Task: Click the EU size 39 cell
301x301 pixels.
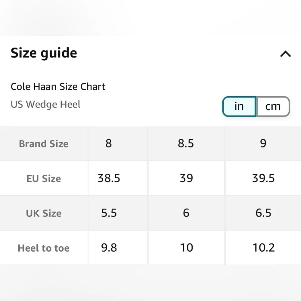Action: point(186,178)
